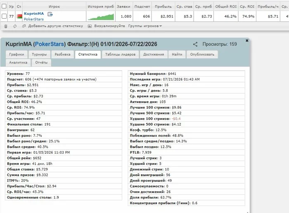Sort by the Прибыль/ч column header
Image resolution: width=289 pixels, height=213 pixels.
(x=268, y=7)
